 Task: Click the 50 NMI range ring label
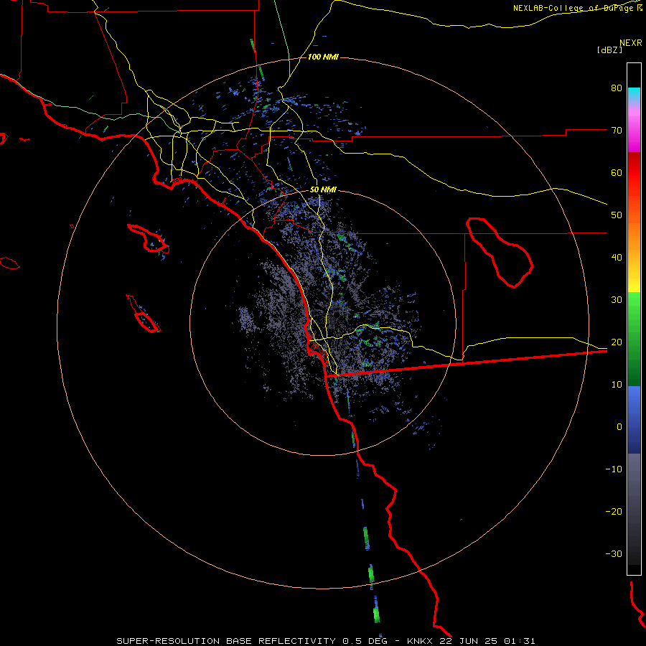323,190
